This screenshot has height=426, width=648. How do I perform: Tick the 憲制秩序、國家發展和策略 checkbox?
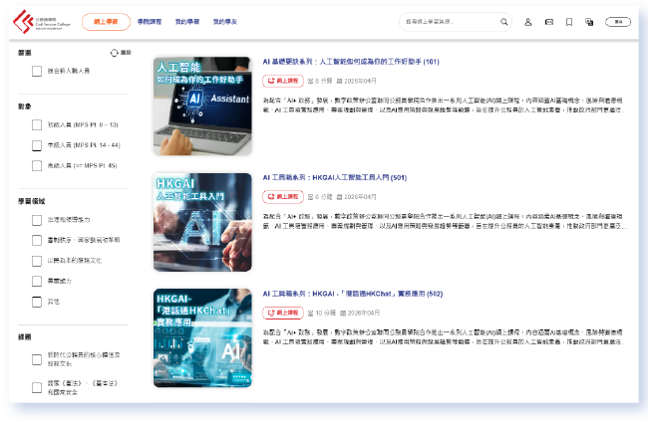click(x=37, y=240)
